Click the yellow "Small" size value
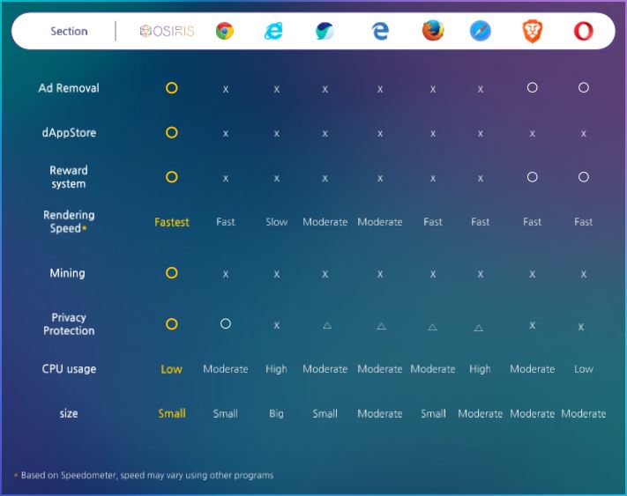 coord(172,413)
